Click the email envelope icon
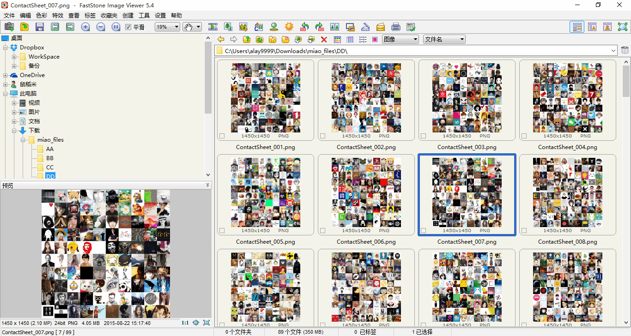The width and height of the screenshot is (631, 336). click(381, 27)
